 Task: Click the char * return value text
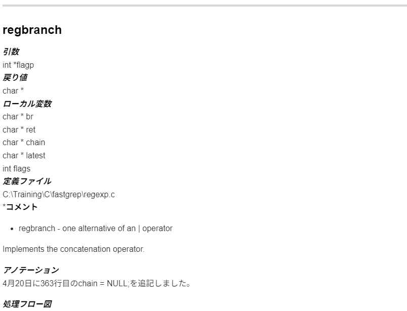tap(13, 91)
